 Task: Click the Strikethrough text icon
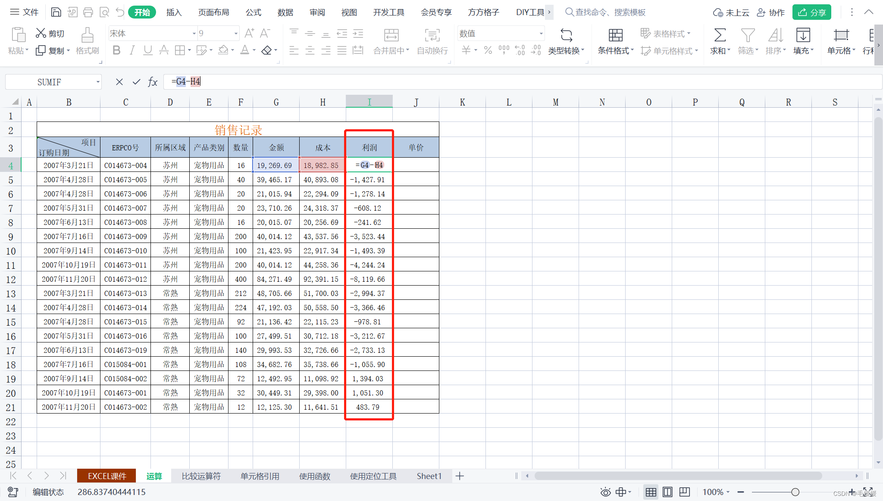pos(164,50)
